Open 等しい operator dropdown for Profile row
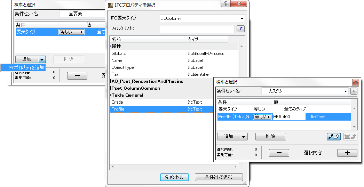364x187 pixels. tap(262, 117)
